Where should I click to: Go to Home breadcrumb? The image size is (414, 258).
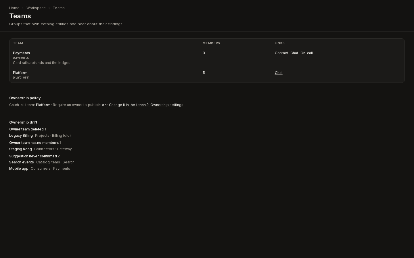click(x=14, y=8)
